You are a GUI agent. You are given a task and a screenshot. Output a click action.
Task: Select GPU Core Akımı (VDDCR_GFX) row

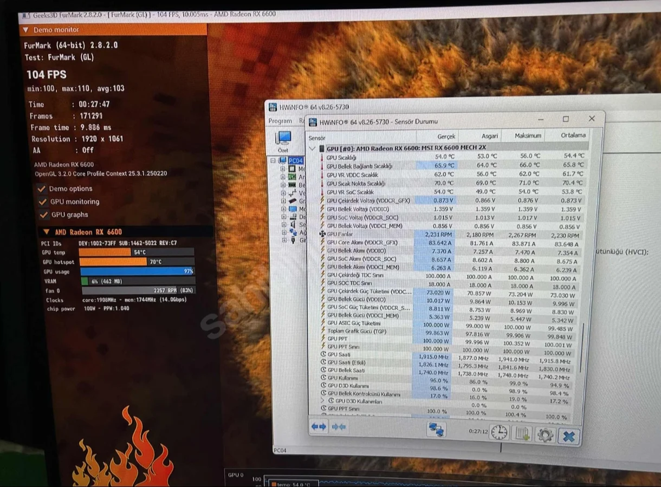[452, 243]
